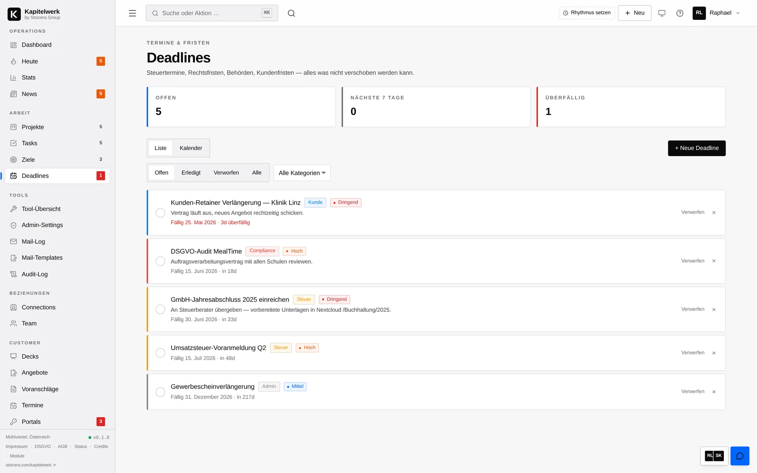Click the Module footer link
This screenshot has height=473, width=757.
[x=17, y=456]
